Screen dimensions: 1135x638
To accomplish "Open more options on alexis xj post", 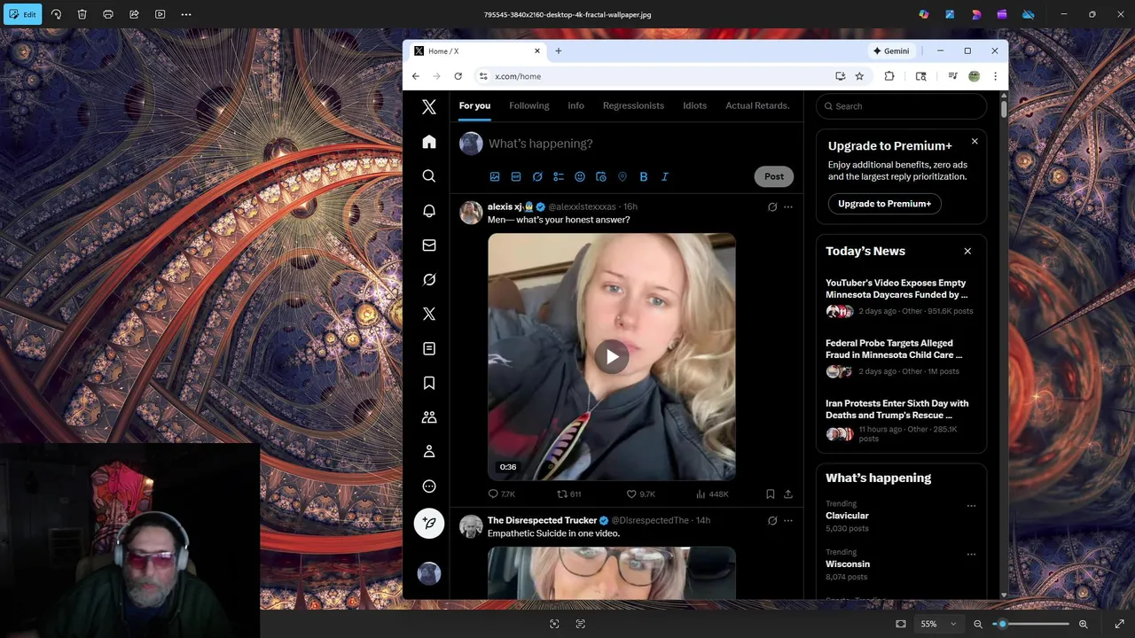I will coord(788,207).
